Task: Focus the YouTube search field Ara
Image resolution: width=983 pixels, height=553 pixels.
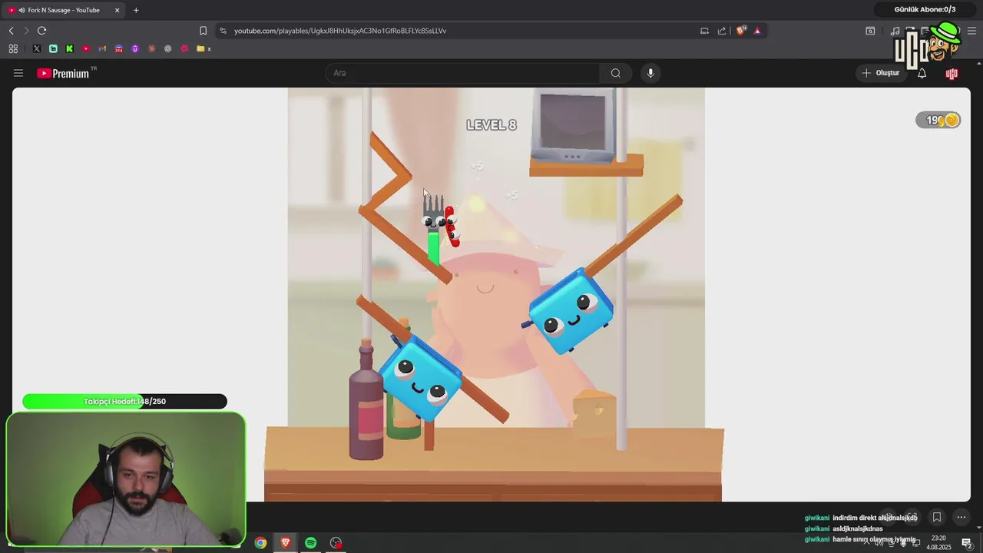Action: tap(463, 73)
